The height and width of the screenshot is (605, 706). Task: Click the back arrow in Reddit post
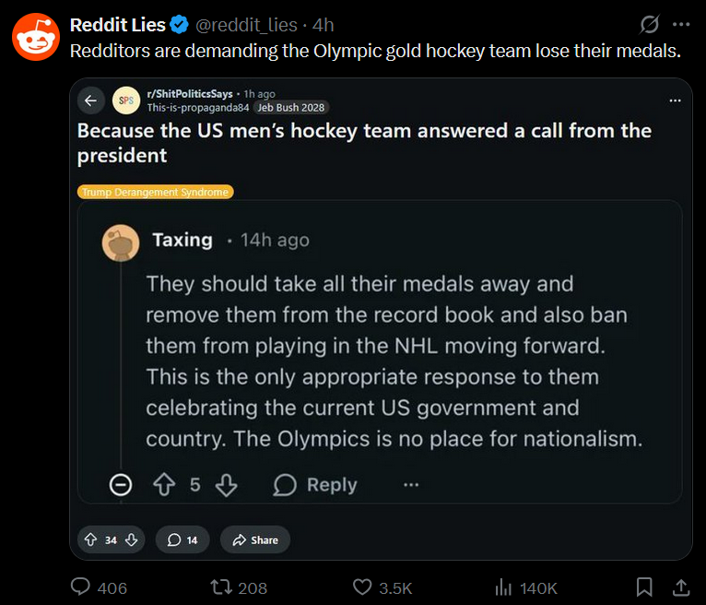pyautogui.click(x=90, y=100)
